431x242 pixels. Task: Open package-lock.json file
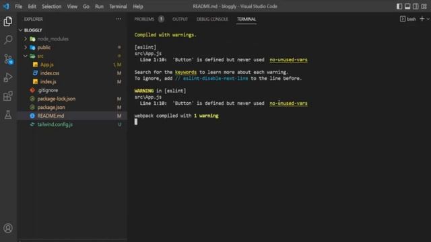[73, 99]
